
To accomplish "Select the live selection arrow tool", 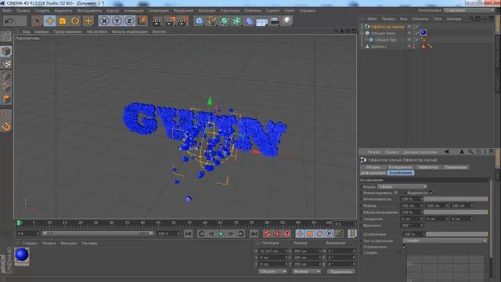I will click(37, 21).
